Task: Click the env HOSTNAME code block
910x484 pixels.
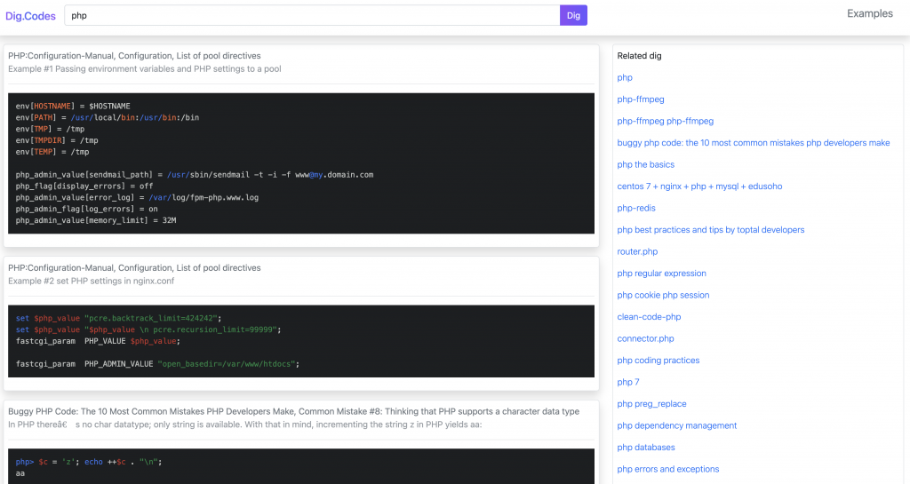Action: (301, 163)
